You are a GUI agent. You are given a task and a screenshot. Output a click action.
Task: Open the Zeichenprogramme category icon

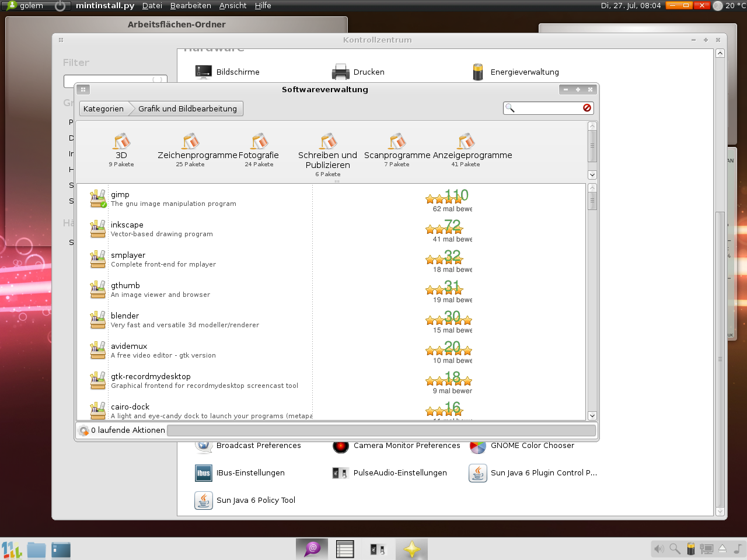pos(190,141)
